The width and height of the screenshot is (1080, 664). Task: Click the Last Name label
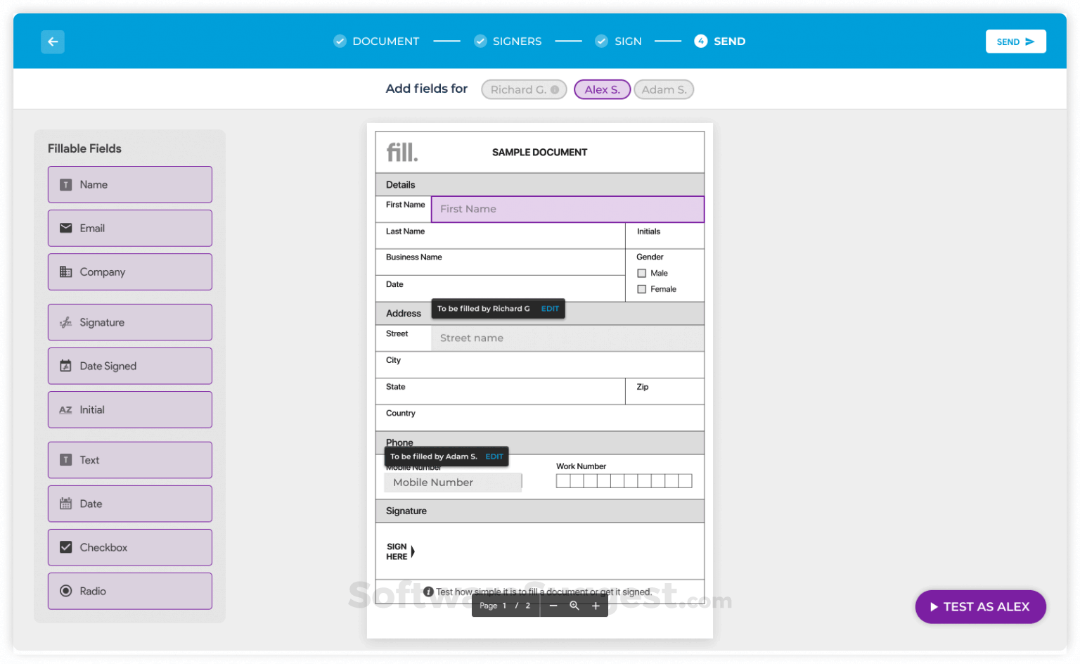tap(405, 231)
